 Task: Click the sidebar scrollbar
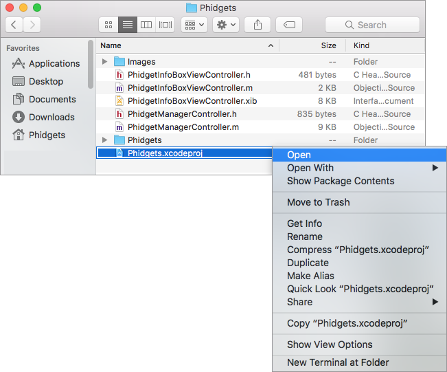click(x=91, y=64)
